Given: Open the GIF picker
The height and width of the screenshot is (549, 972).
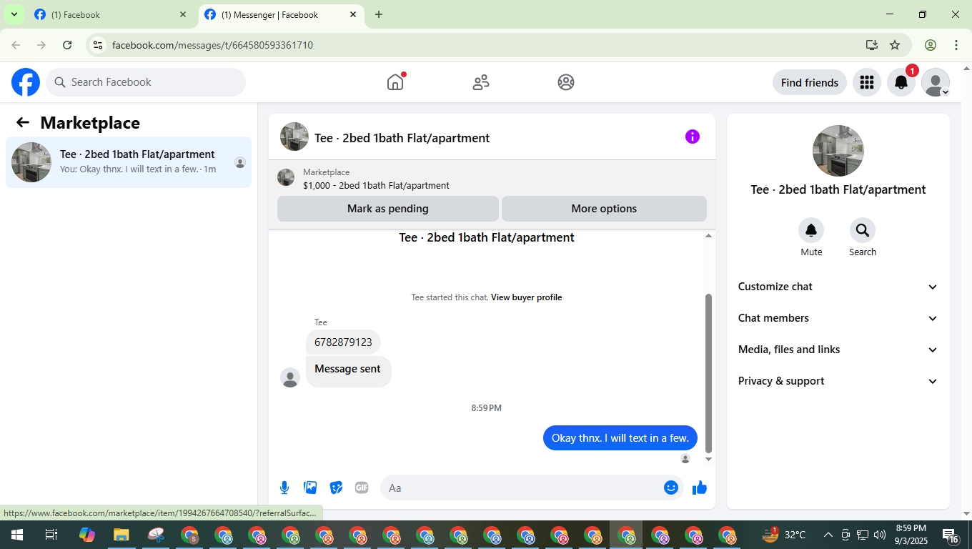Looking at the screenshot, I should (362, 488).
